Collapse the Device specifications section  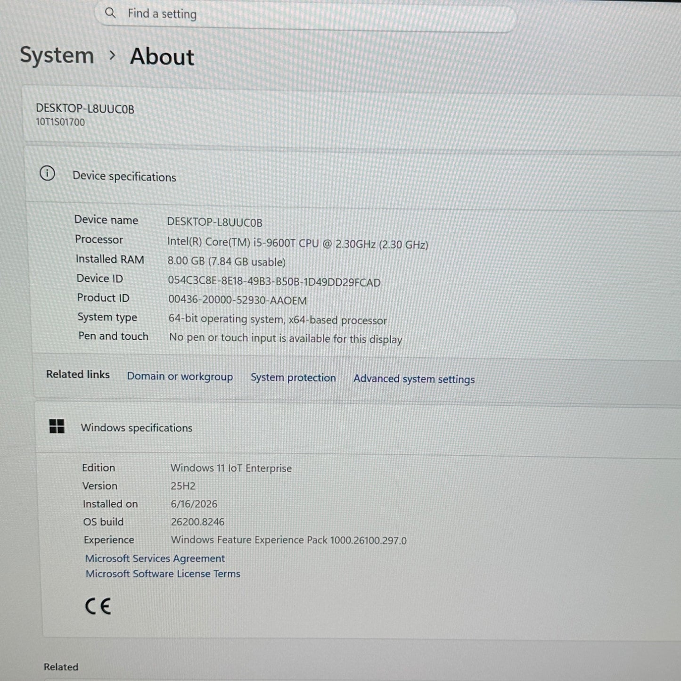pyautogui.click(x=353, y=176)
